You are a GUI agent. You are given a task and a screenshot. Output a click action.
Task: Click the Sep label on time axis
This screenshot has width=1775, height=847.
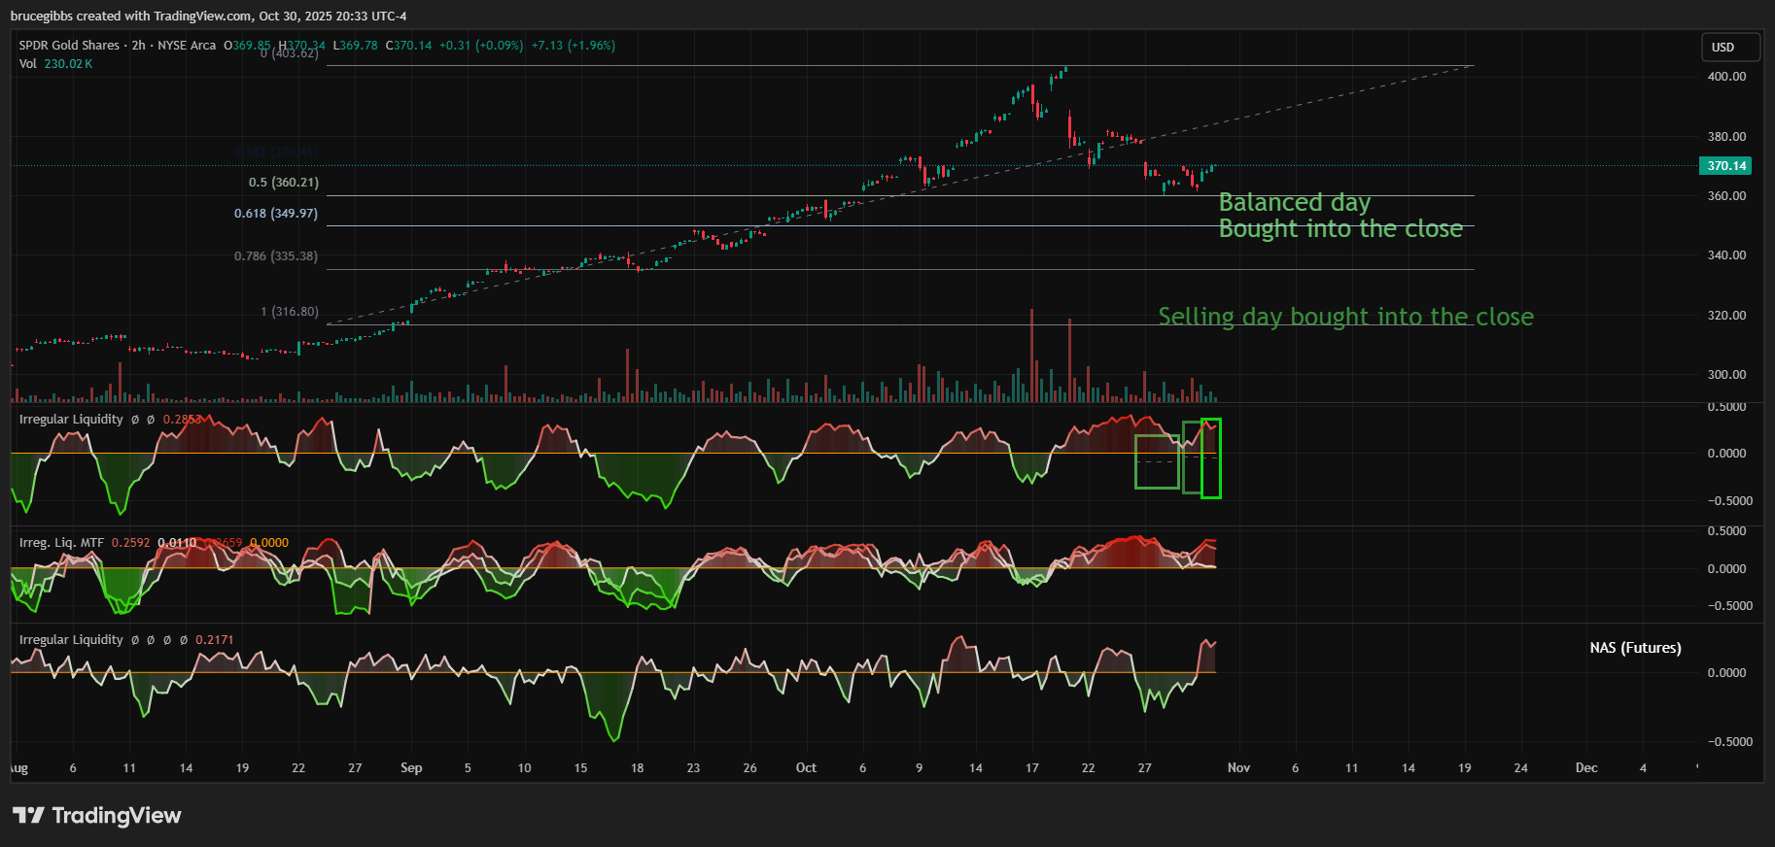(x=411, y=768)
